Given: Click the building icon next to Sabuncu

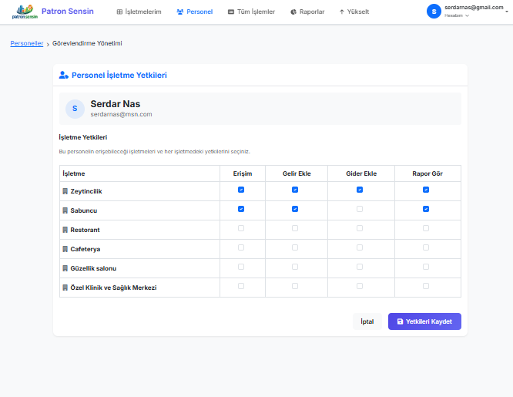Looking at the screenshot, I should pos(65,210).
